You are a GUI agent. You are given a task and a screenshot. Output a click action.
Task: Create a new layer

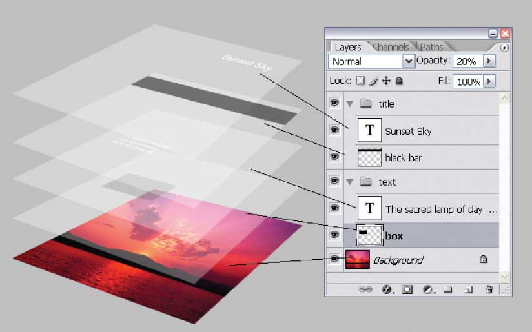pos(469,290)
